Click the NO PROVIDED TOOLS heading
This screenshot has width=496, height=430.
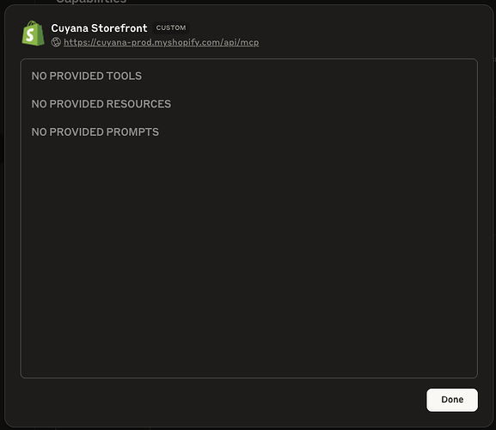click(87, 76)
